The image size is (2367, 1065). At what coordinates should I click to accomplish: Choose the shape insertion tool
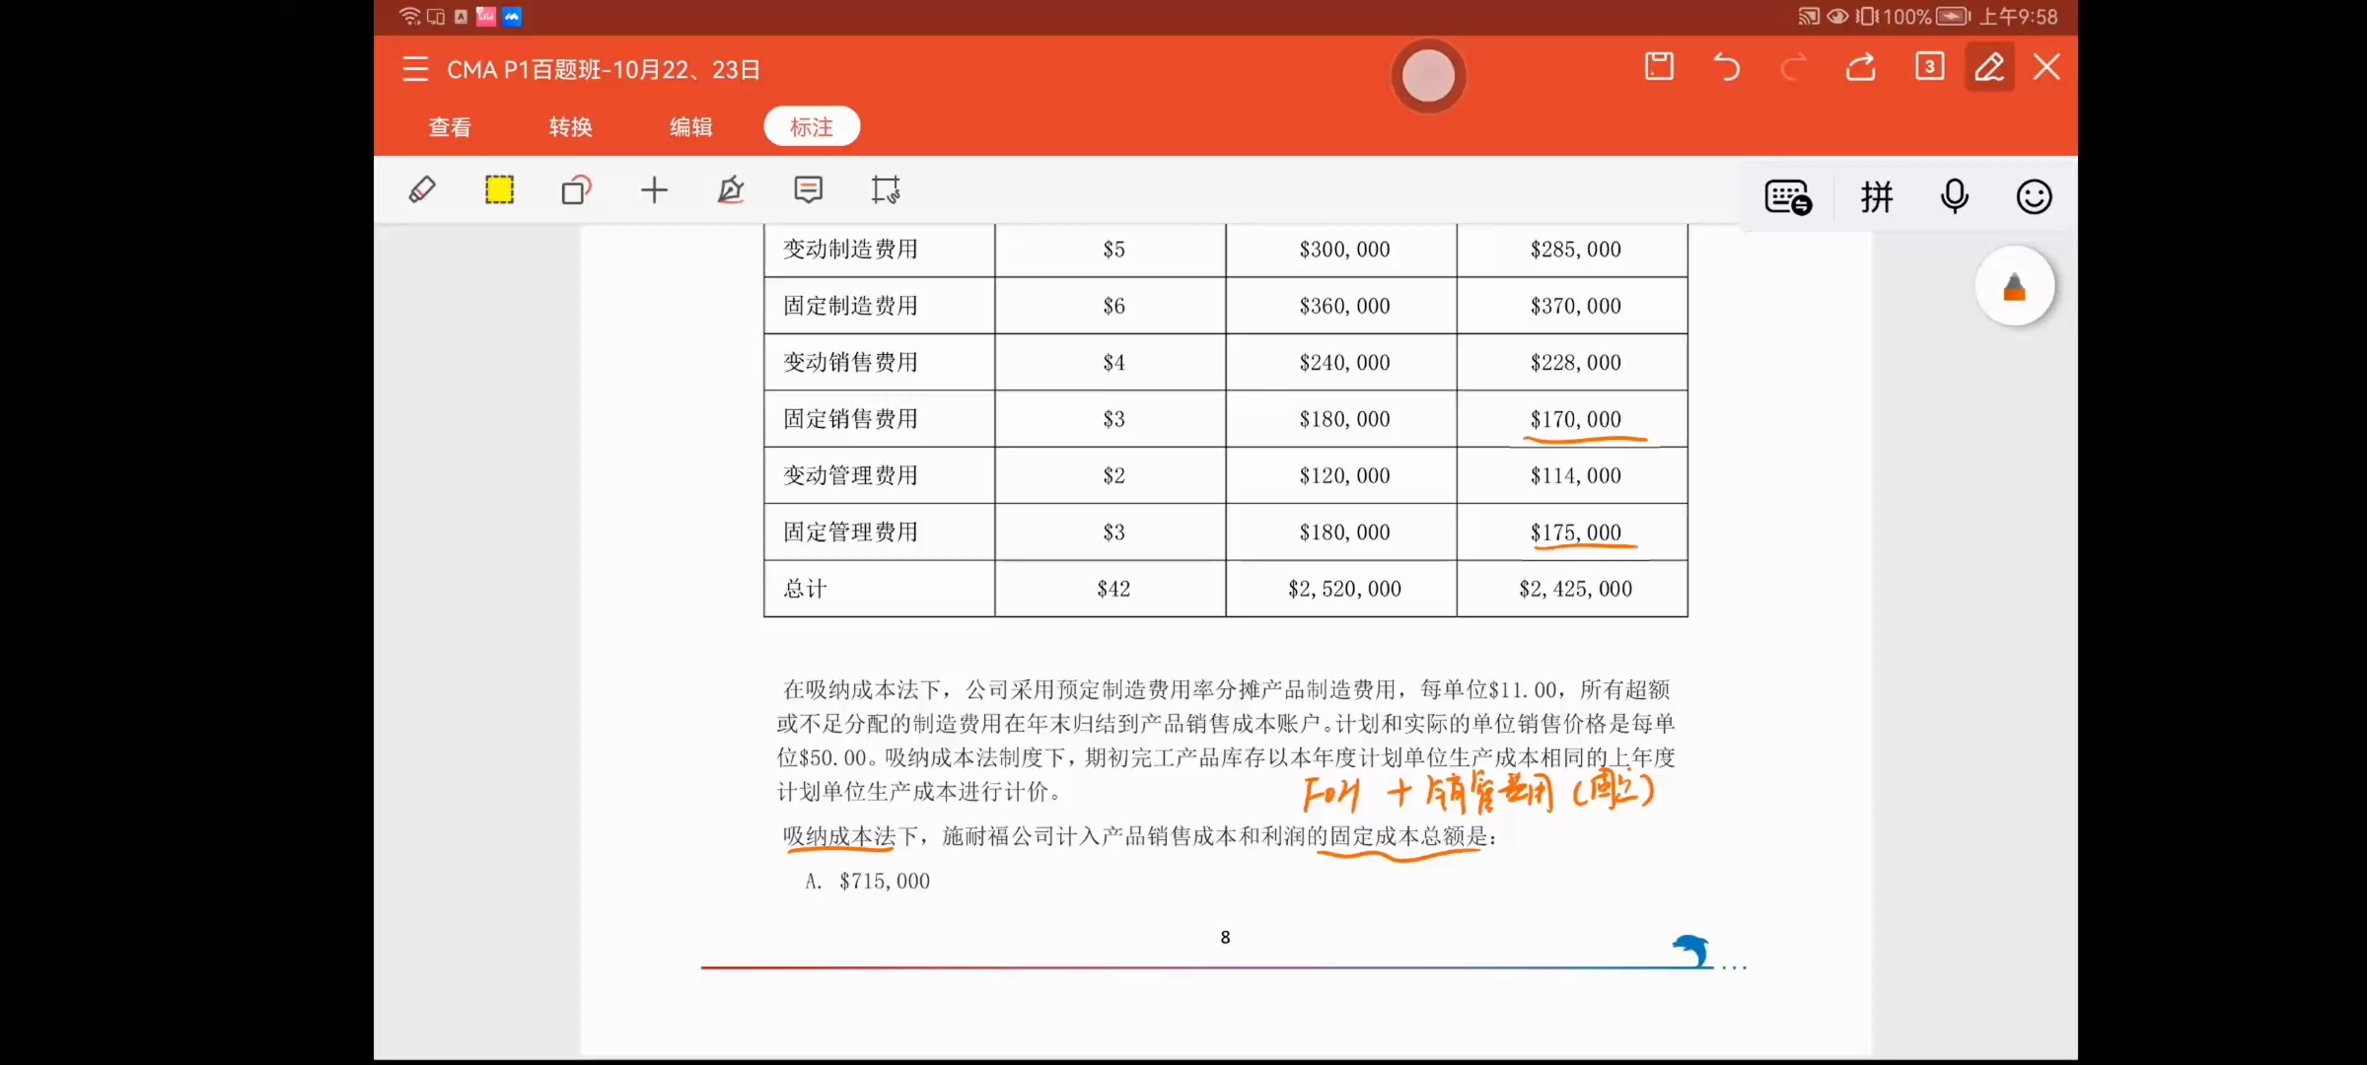coord(576,189)
